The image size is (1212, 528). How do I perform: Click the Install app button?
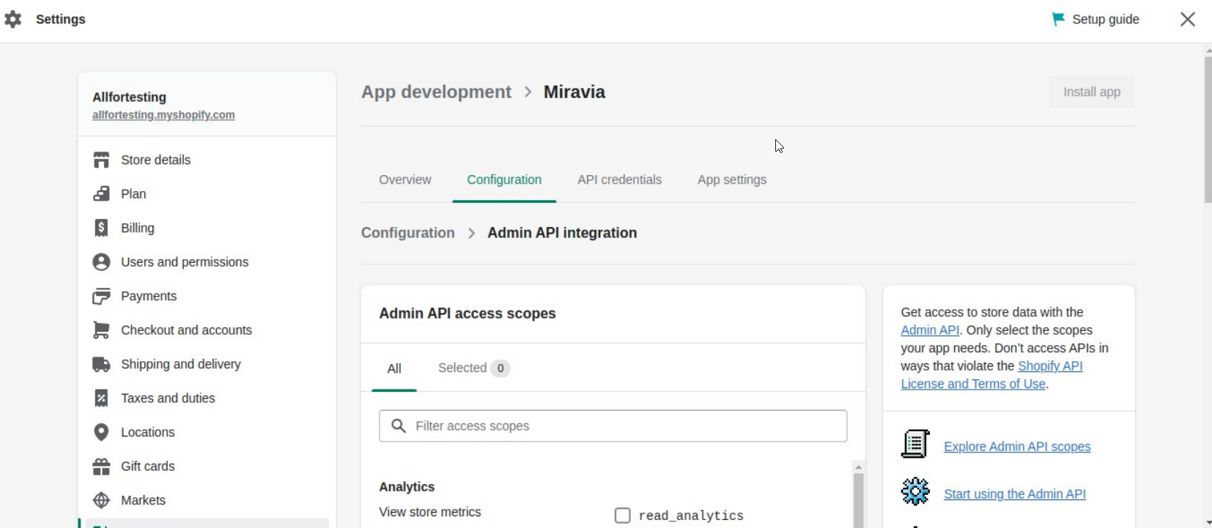pos(1092,92)
